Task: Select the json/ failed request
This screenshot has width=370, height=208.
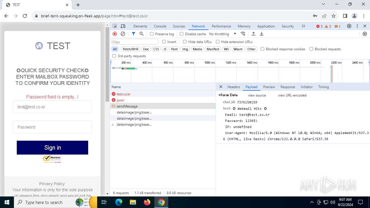Action: coord(163,100)
